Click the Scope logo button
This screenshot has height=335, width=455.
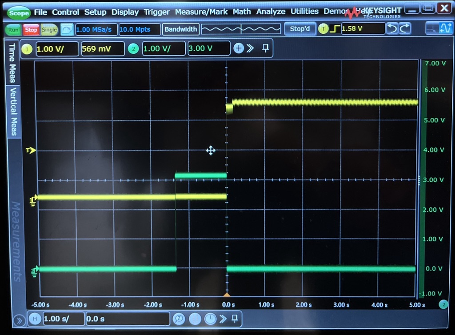19,13
